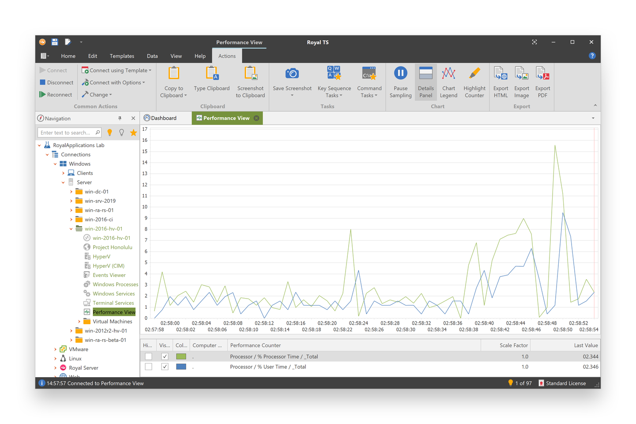
Task: Enable highlight checkbox for Processor Time row
Action: pyautogui.click(x=148, y=356)
